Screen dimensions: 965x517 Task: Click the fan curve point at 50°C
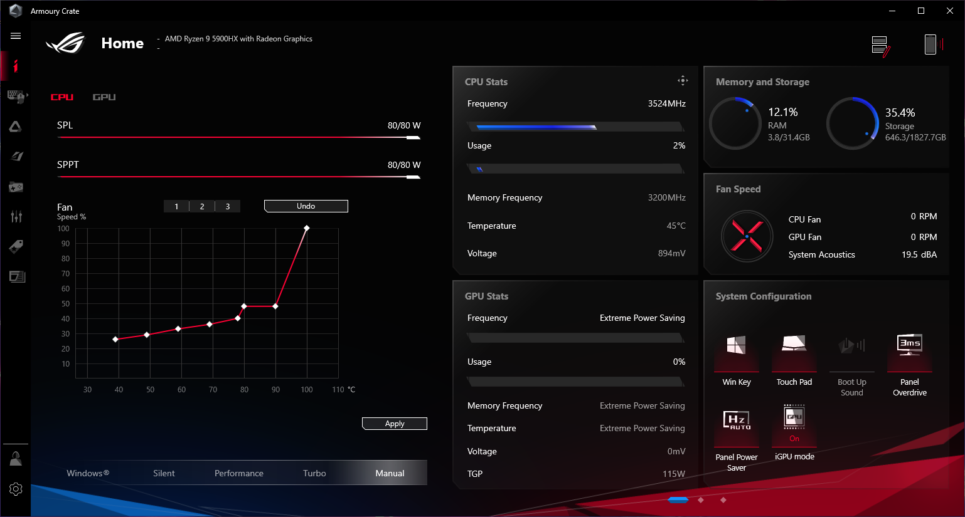147,335
